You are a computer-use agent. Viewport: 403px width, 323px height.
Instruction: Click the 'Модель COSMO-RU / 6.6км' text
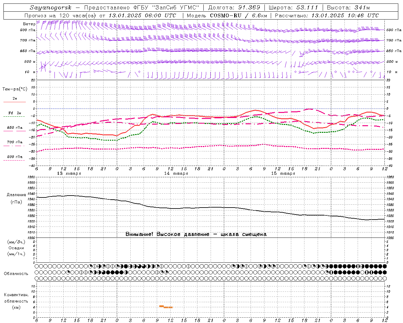pyautogui.click(x=227, y=15)
